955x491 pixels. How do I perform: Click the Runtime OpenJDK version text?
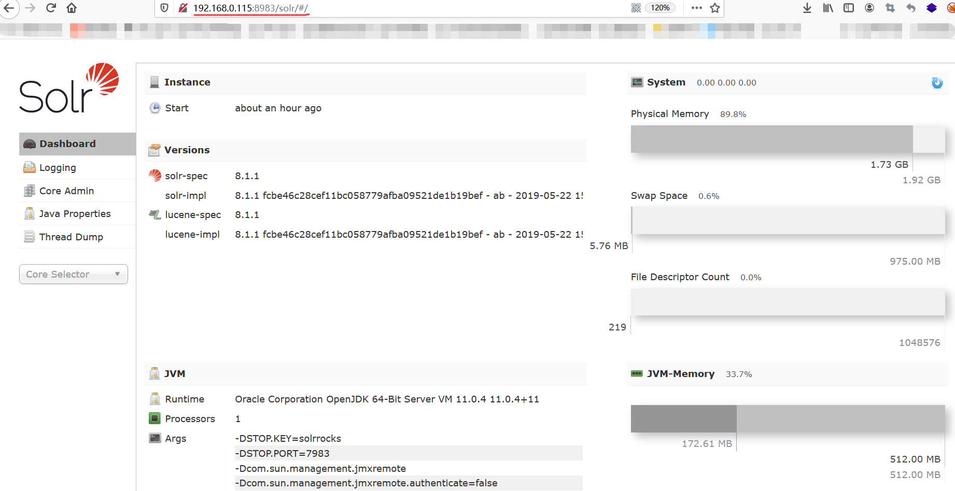pyautogui.click(x=387, y=399)
